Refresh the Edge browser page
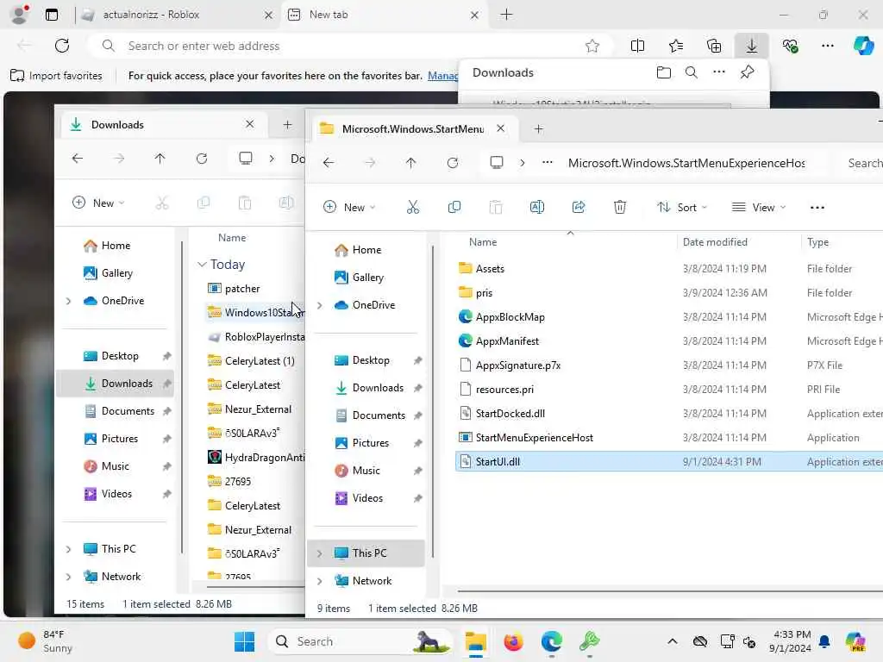Screen dimensions: 883x662 coord(62,46)
